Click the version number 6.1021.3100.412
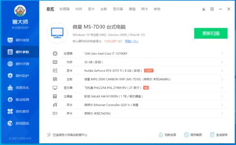This screenshot has height=145, width=236. 20,138
